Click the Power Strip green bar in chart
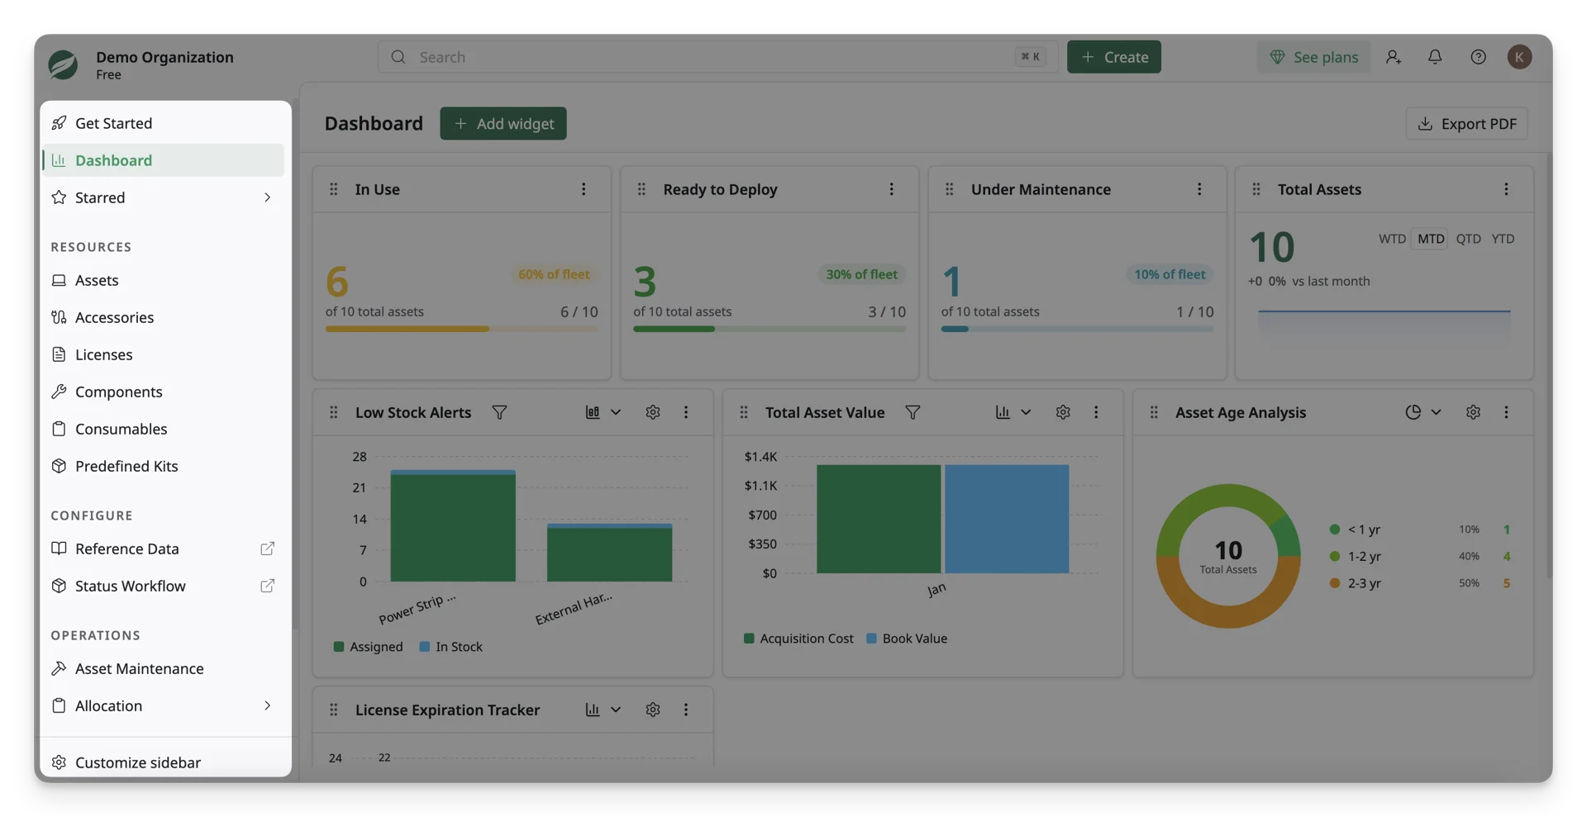 click(453, 528)
